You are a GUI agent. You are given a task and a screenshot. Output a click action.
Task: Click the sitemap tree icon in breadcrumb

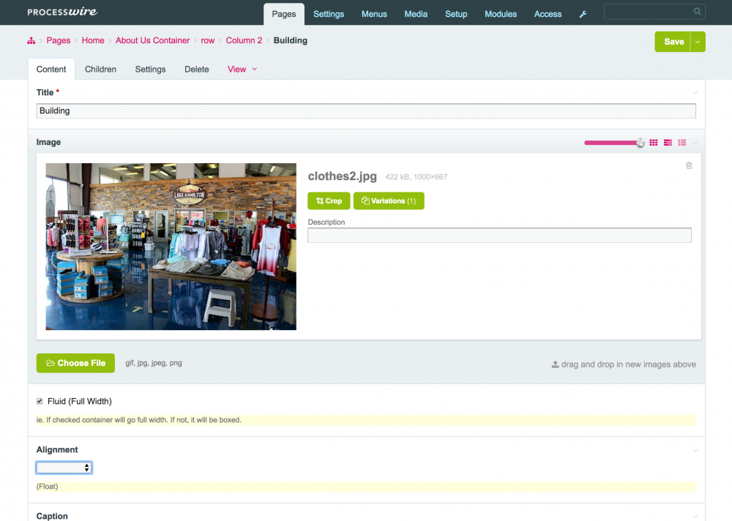coord(31,41)
